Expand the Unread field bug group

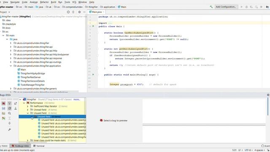pos(28,110)
